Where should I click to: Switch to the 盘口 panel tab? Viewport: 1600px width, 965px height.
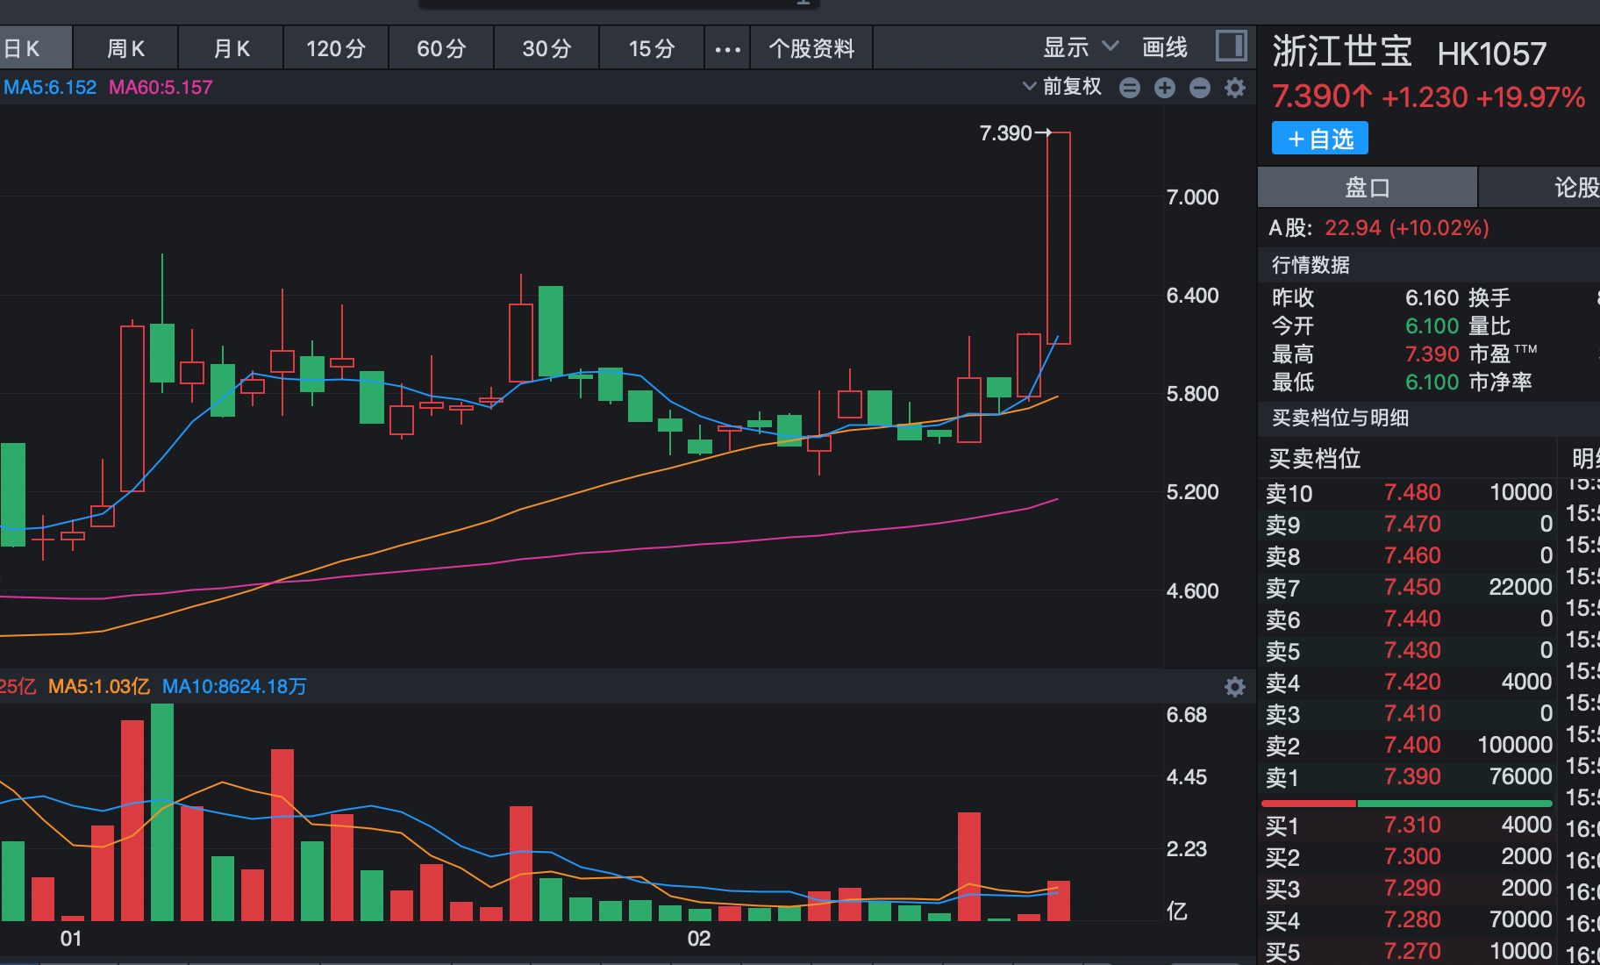(x=1367, y=188)
